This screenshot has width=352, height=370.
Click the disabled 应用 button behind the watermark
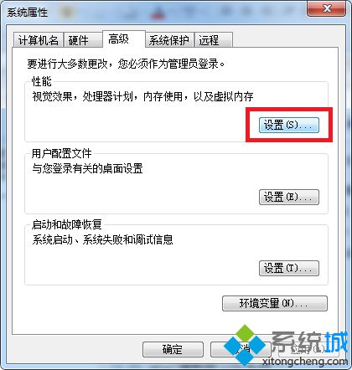pyautogui.click(x=308, y=349)
